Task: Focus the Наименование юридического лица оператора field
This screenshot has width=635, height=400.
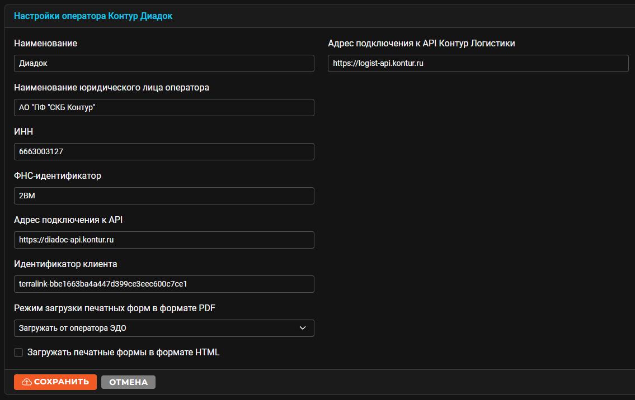Action: click(x=164, y=108)
